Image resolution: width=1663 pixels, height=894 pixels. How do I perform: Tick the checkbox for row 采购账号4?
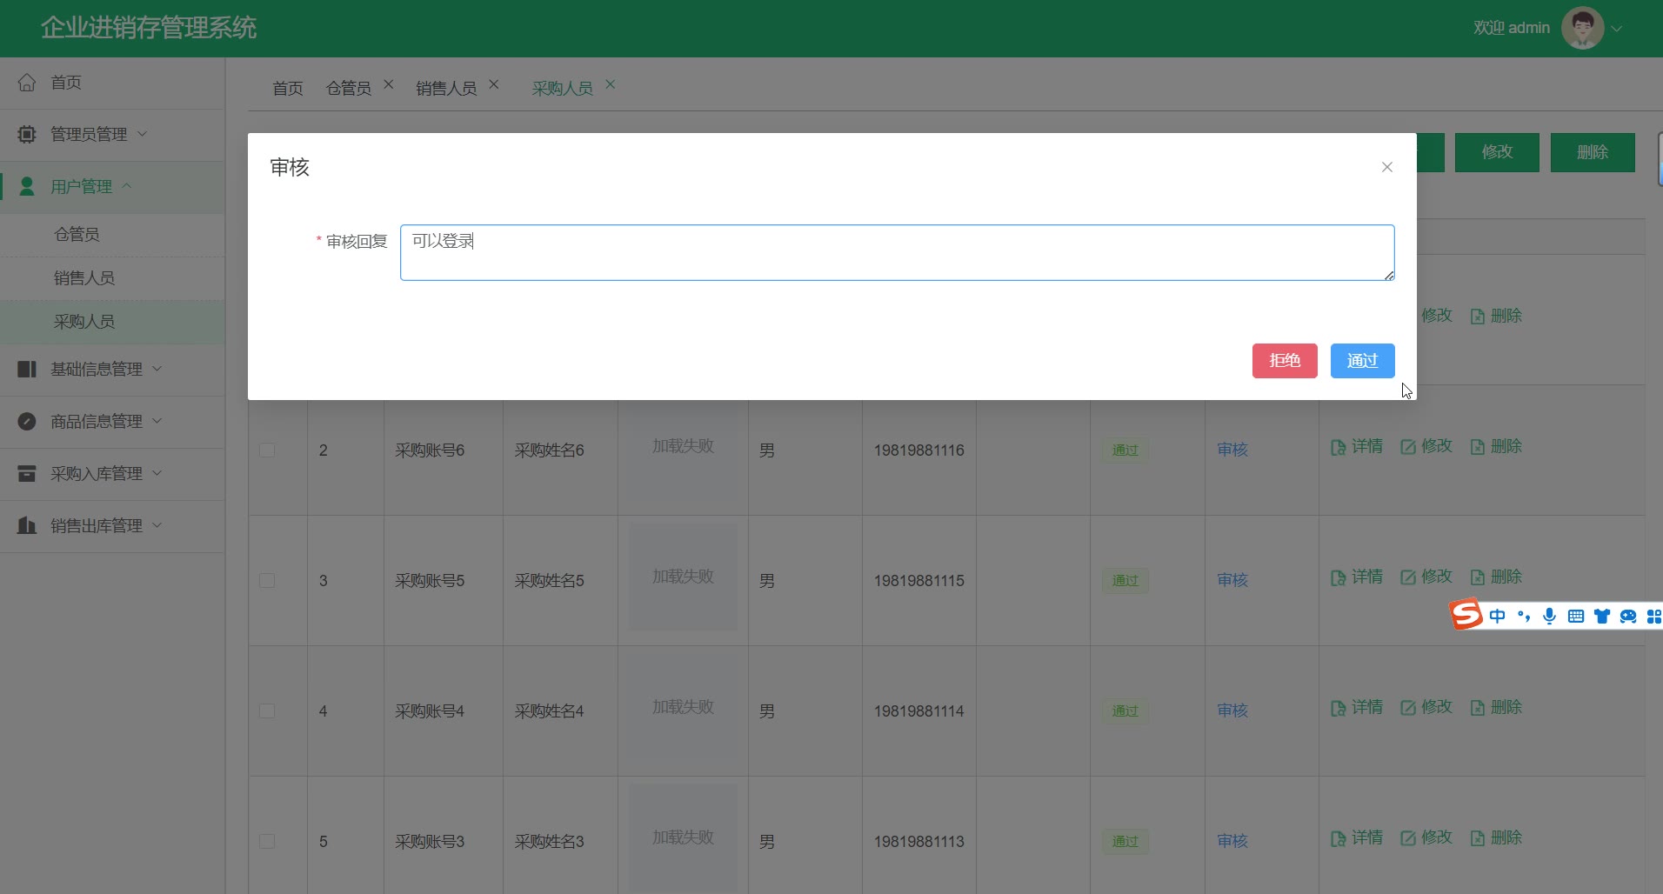pos(267,711)
